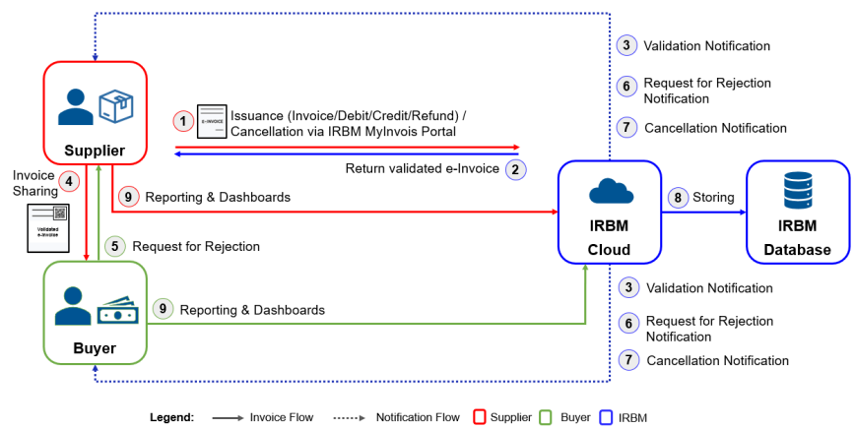Click the "Supplier" legend text
The image size is (855, 429).
point(511,418)
